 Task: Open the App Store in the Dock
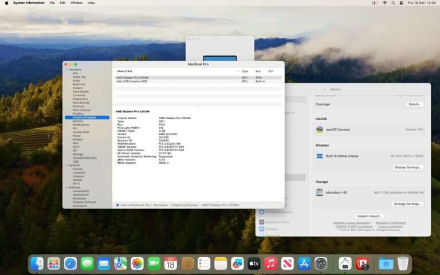(304, 264)
